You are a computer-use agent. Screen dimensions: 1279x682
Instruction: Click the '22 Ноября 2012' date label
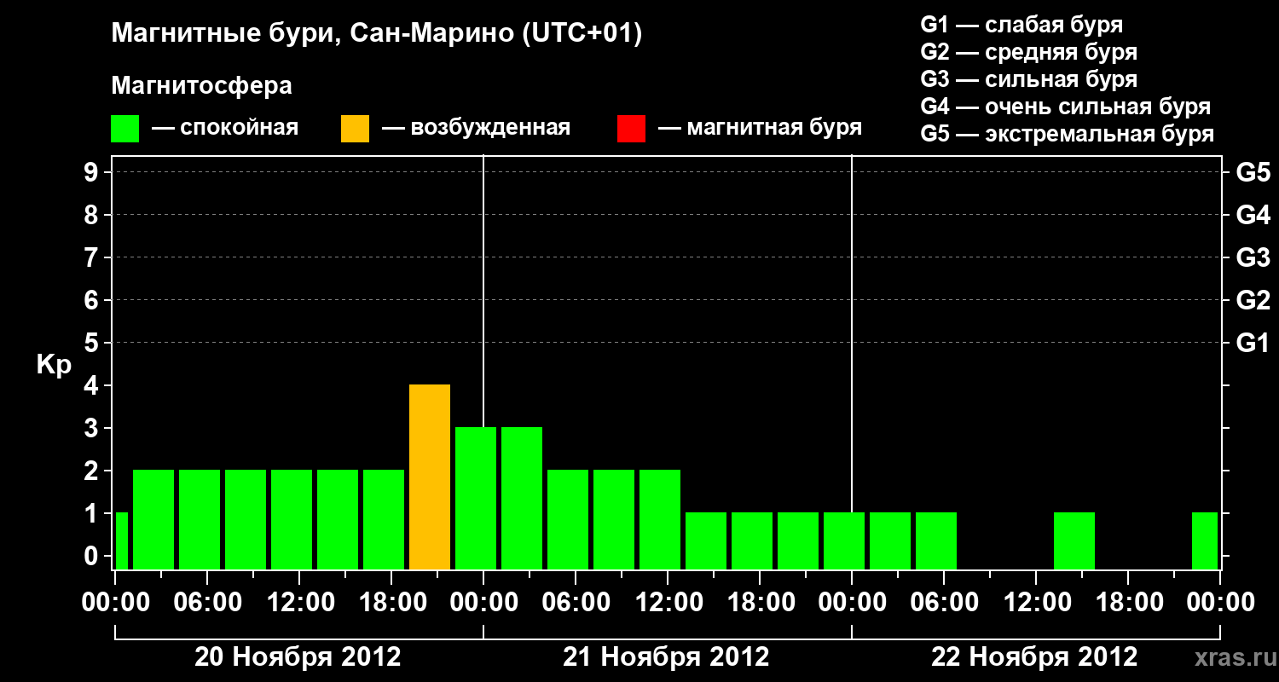[x=1034, y=656]
